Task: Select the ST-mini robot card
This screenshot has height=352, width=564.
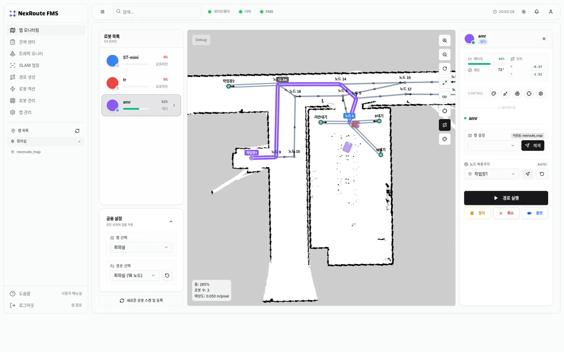Action: coord(141,61)
